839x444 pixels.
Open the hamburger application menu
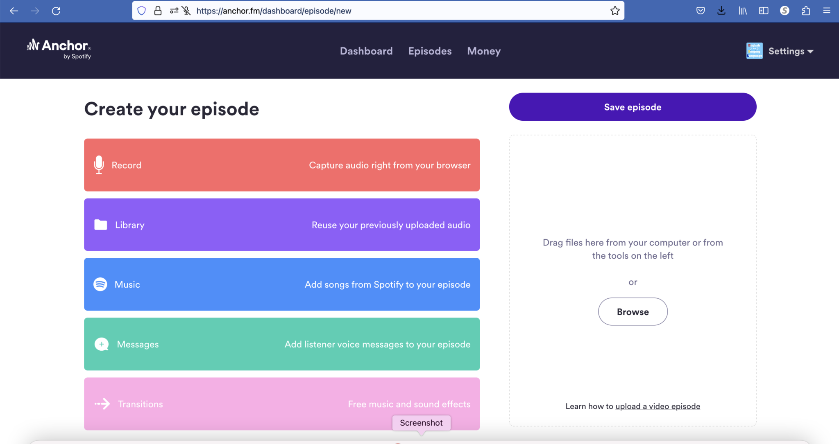click(828, 11)
